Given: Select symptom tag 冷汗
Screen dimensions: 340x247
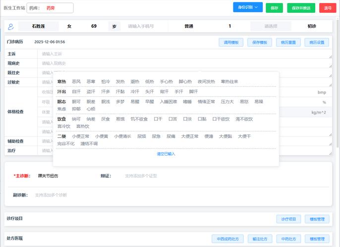Looking at the screenshot, I should 135,91.
